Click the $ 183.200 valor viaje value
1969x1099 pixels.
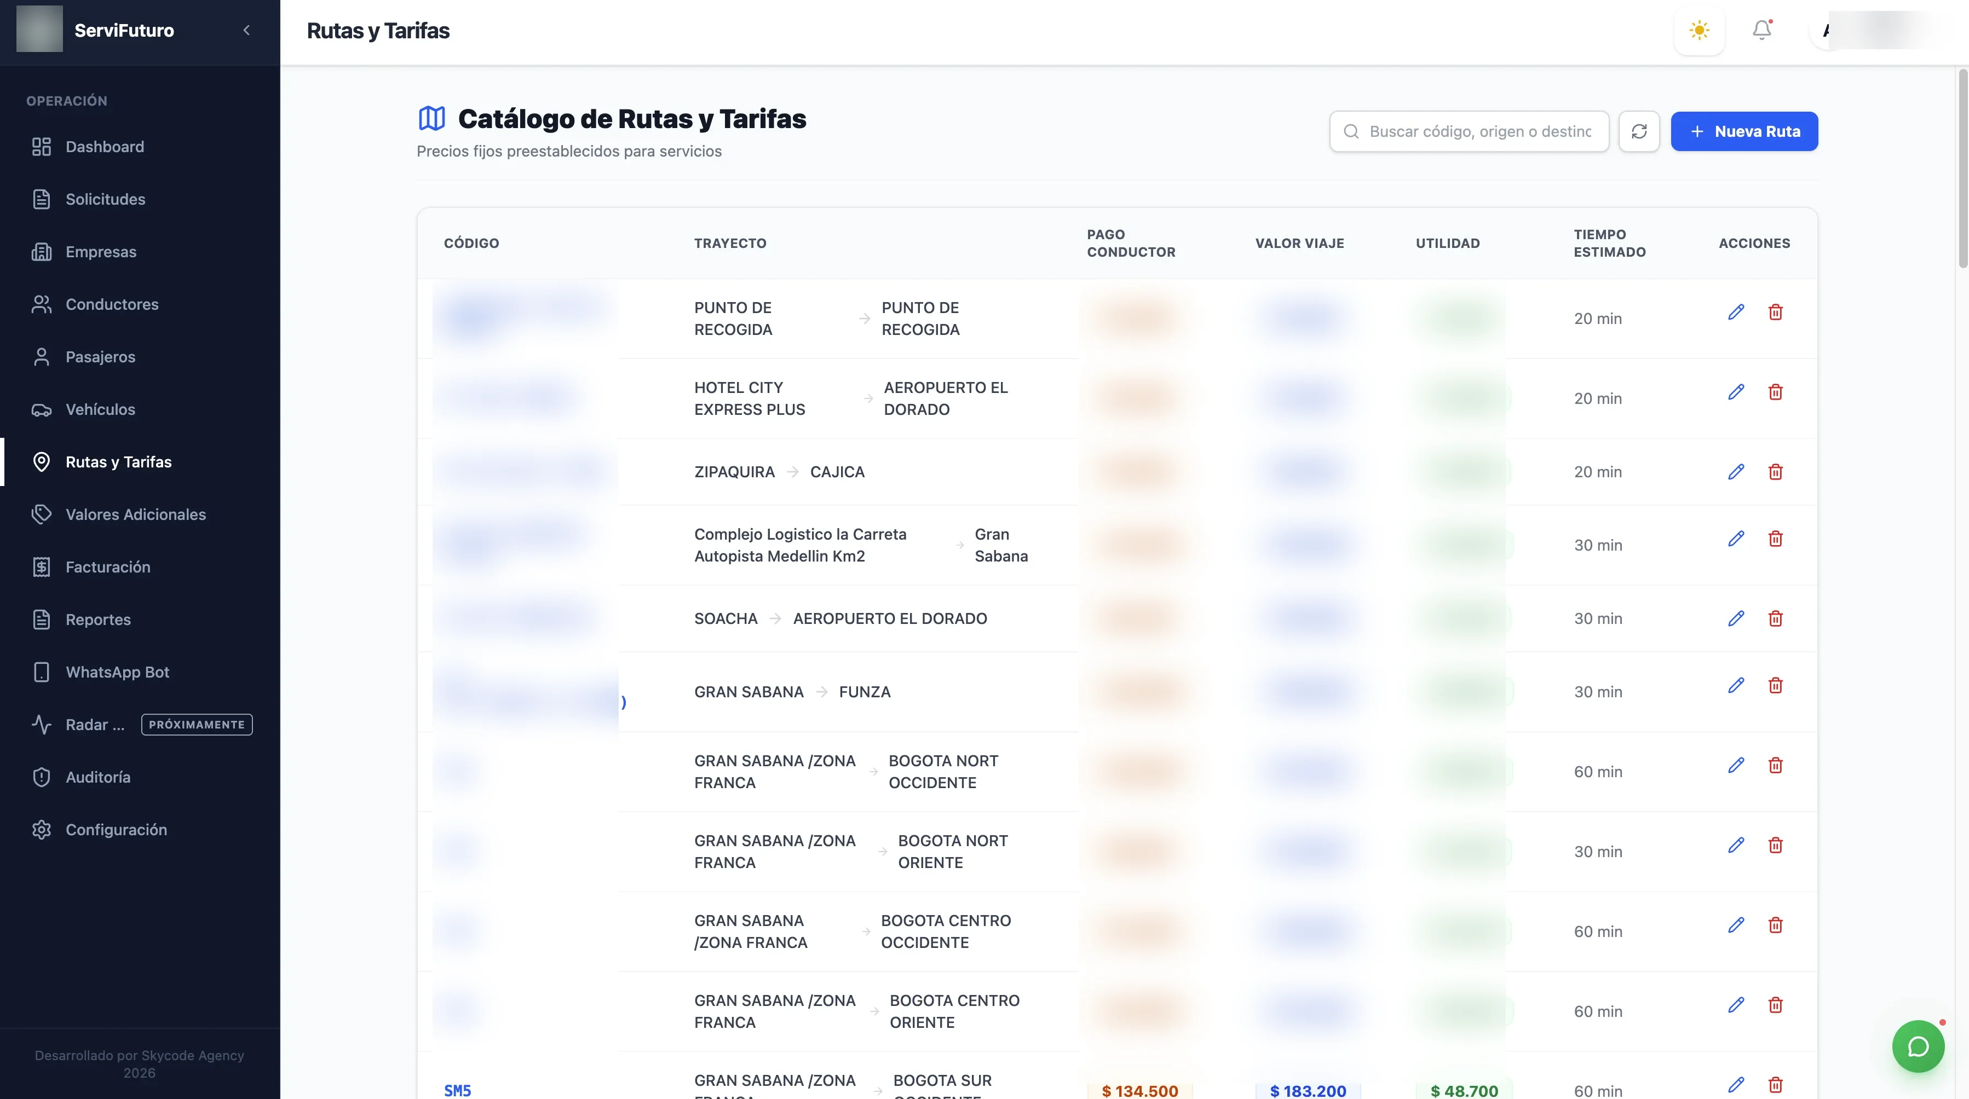coord(1308,1091)
